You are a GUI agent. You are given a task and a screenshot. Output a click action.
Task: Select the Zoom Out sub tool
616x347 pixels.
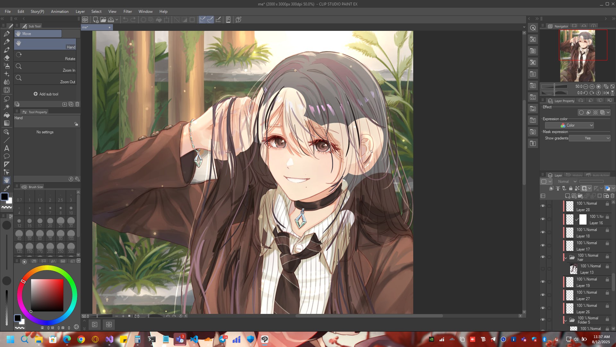click(45, 79)
